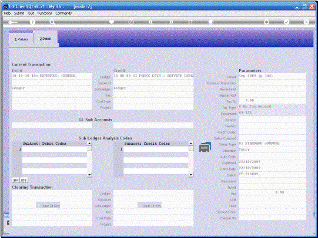Click the heart favorites toolbar icon
Screen dimensions: 318x238
pyautogui.click(x=112, y=22)
